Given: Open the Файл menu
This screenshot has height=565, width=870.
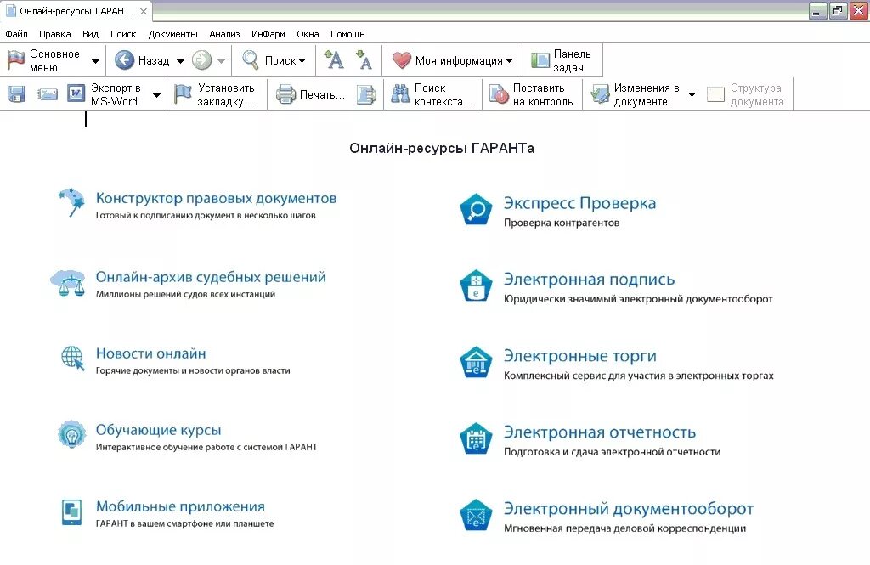Looking at the screenshot, I should tap(17, 34).
